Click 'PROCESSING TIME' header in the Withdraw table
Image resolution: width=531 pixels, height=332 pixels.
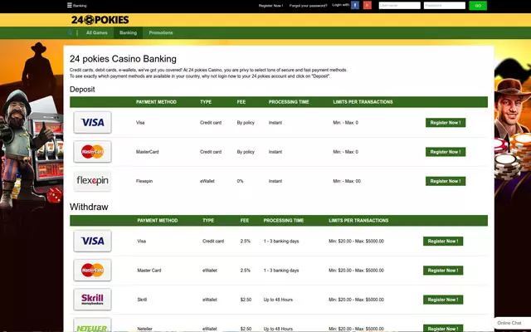(x=284, y=221)
